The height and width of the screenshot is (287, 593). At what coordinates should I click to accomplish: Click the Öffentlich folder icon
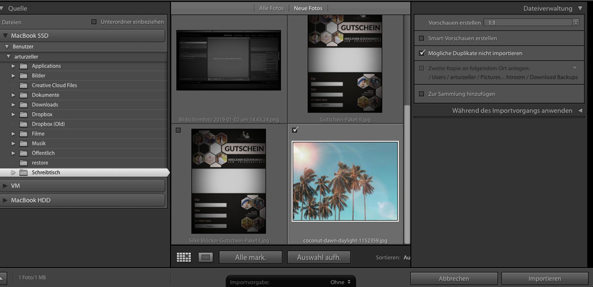[x=23, y=153]
